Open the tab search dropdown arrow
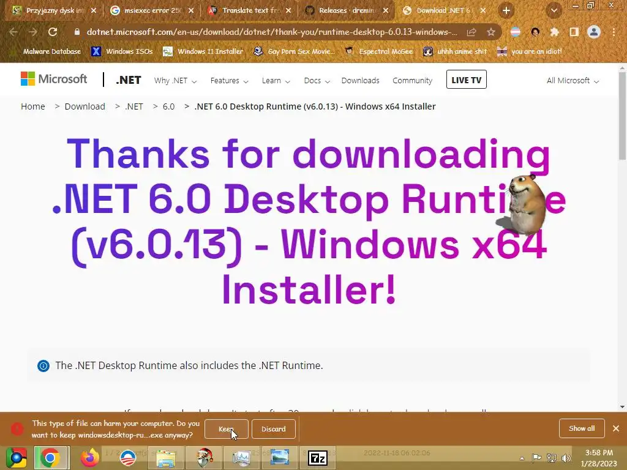This screenshot has width=627, height=470. tap(554, 10)
